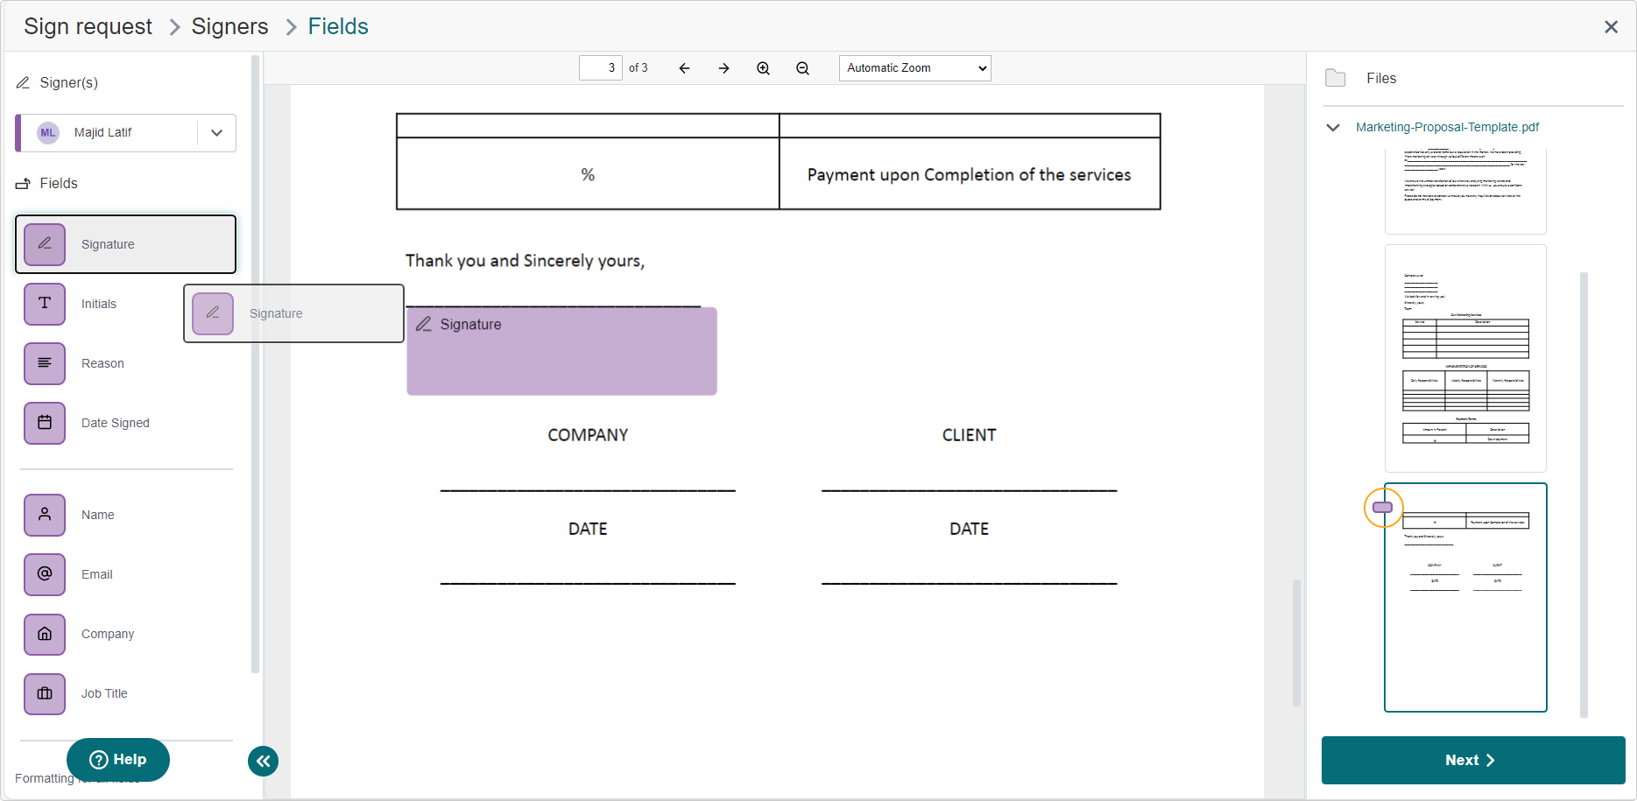Pick the Reason field icon
The height and width of the screenshot is (801, 1637).
click(45, 363)
